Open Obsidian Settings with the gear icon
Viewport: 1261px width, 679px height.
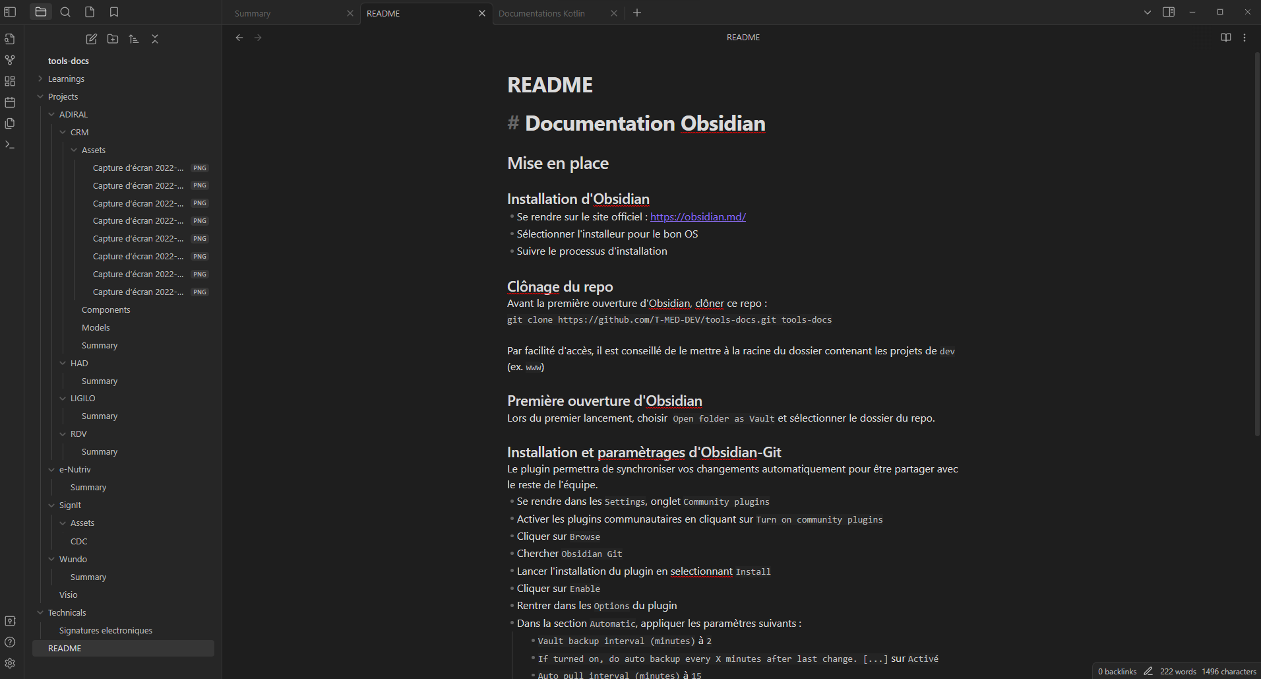[10, 663]
